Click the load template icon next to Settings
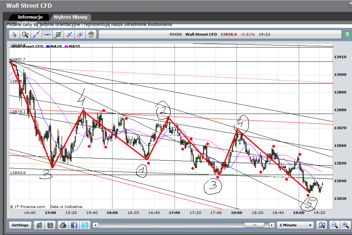The height and width of the screenshot is (235, 352). tap(39, 225)
